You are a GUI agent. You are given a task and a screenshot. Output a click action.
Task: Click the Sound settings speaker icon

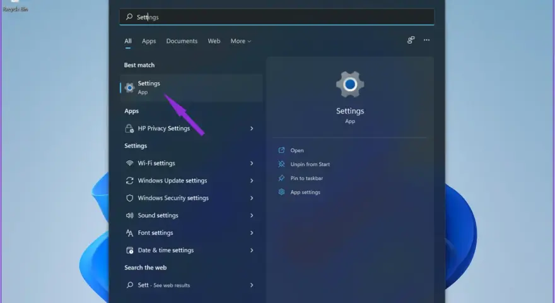[x=129, y=215]
